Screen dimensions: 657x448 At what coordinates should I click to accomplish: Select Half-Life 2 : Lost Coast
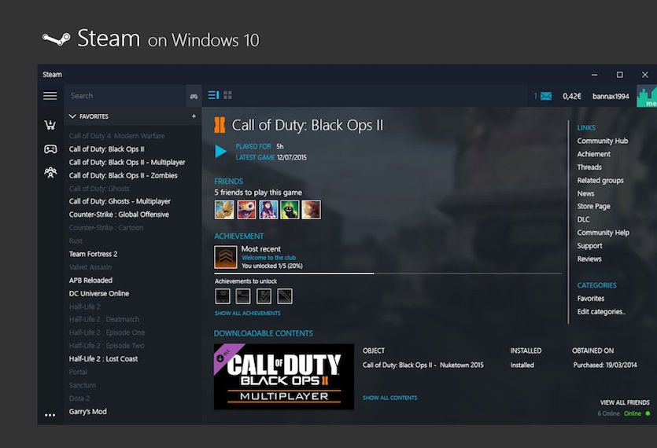pos(103,359)
